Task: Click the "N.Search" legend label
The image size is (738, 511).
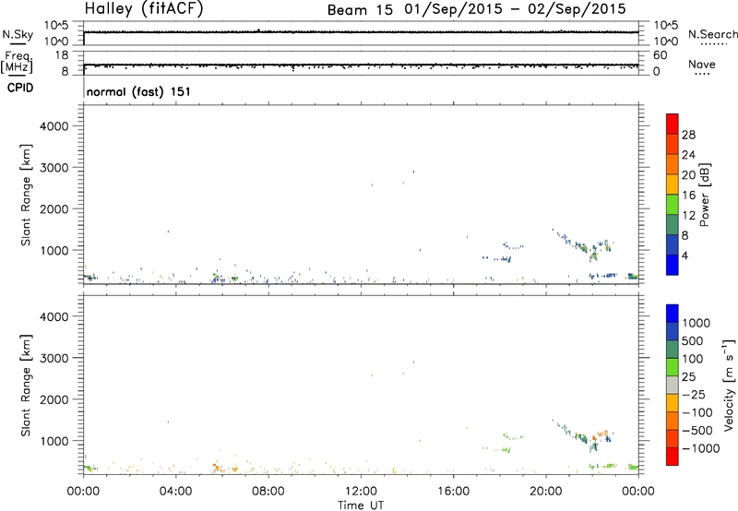Action: pyautogui.click(x=713, y=34)
